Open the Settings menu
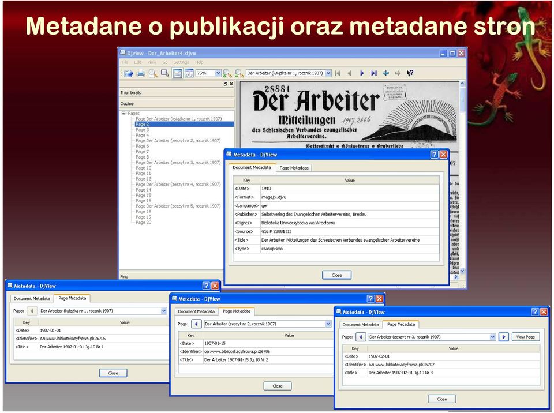The height and width of the screenshot is (413, 554). [x=181, y=62]
